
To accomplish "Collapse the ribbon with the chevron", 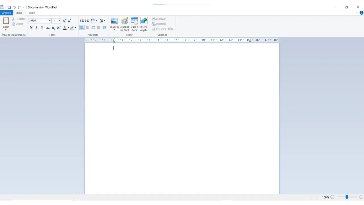I will pos(357,13).
